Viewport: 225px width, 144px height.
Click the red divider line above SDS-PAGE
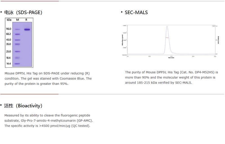tap(30, 1)
